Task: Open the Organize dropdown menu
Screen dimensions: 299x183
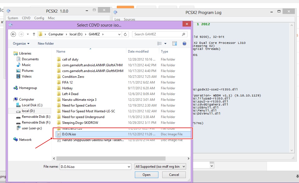Action: pos(21,44)
